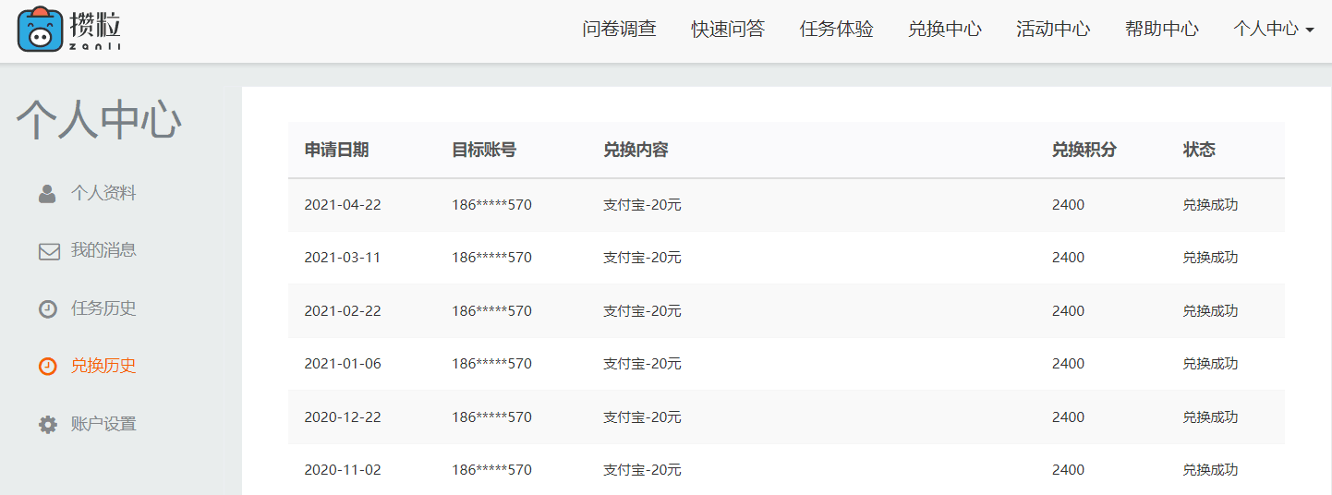Click 兑换成功 status in 2021-01-06 row

click(1210, 364)
